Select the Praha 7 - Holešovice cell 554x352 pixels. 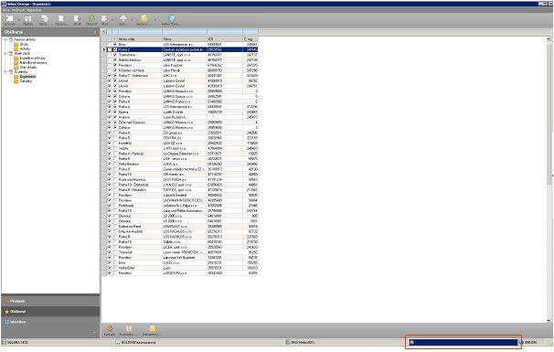[140, 76]
